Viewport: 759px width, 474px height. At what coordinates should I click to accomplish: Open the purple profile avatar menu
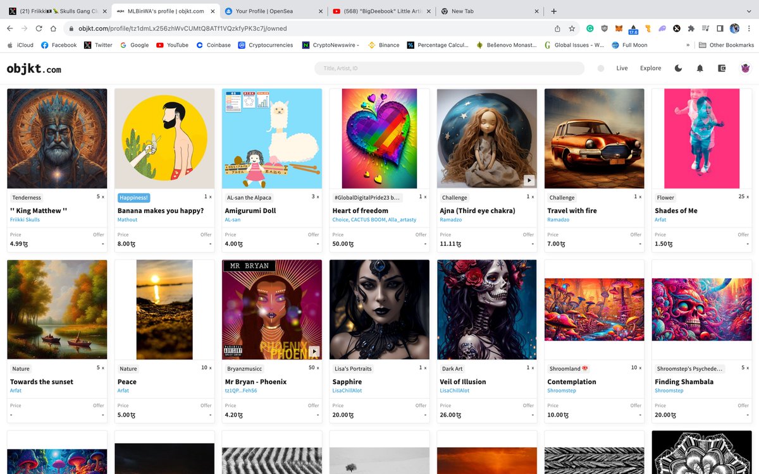745,68
